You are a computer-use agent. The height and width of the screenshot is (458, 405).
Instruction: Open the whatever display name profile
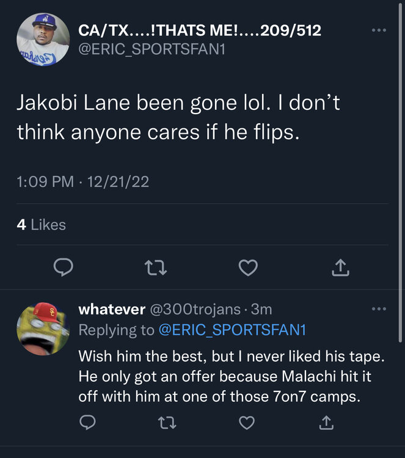[112, 310]
